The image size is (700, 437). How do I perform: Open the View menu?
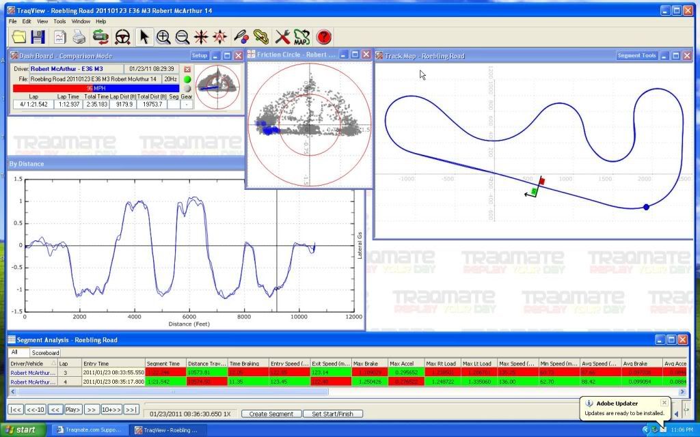[x=42, y=21]
